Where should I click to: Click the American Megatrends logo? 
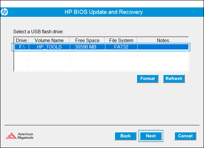[x=19, y=136]
